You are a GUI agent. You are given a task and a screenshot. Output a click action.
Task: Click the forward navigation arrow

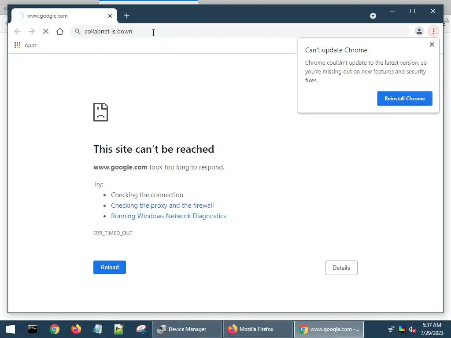click(x=32, y=31)
